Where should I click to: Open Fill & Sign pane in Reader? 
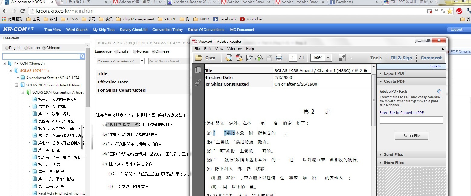coord(401,58)
